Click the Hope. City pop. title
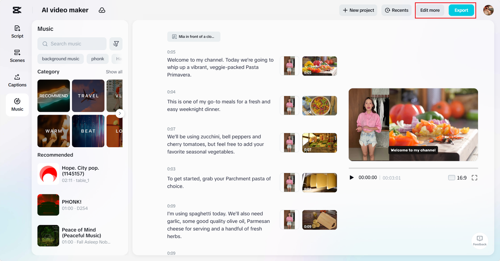500x261 pixels. tap(80, 171)
